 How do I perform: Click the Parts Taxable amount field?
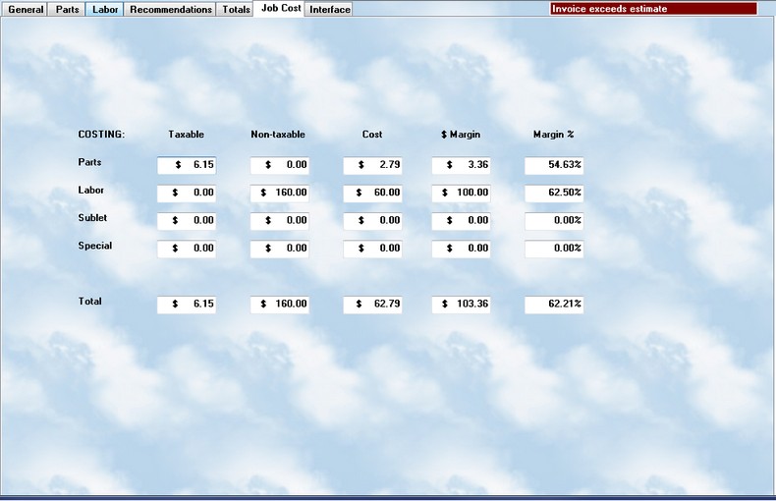[187, 165]
